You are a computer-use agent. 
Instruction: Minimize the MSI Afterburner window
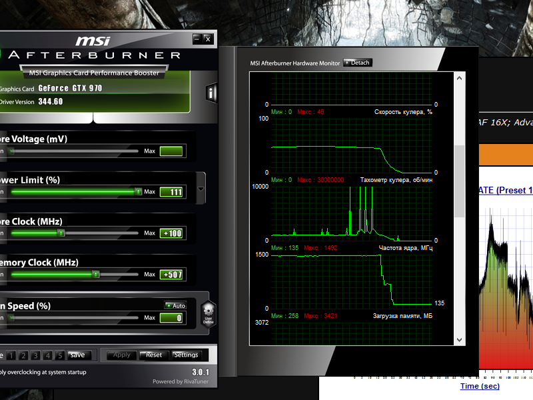197,39
